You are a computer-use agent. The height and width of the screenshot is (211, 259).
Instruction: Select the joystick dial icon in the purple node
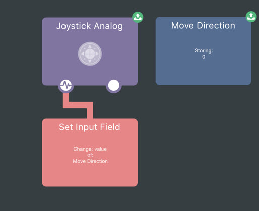(90, 54)
